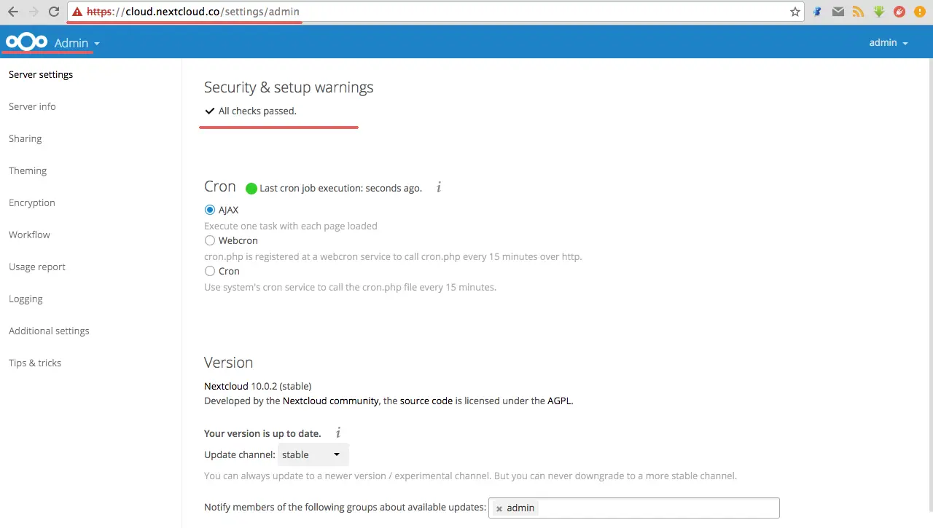
Task: Click the browser forward arrow
Action: coord(34,12)
